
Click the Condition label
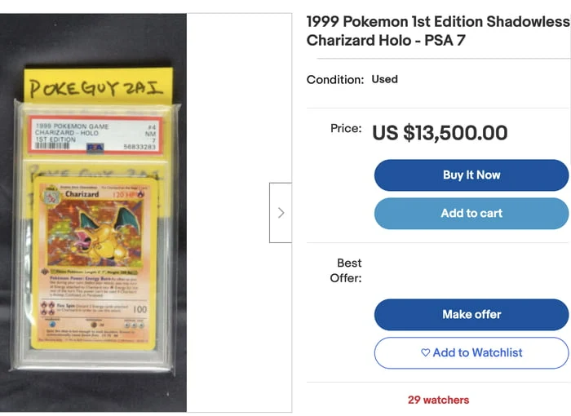[x=334, y=80]
